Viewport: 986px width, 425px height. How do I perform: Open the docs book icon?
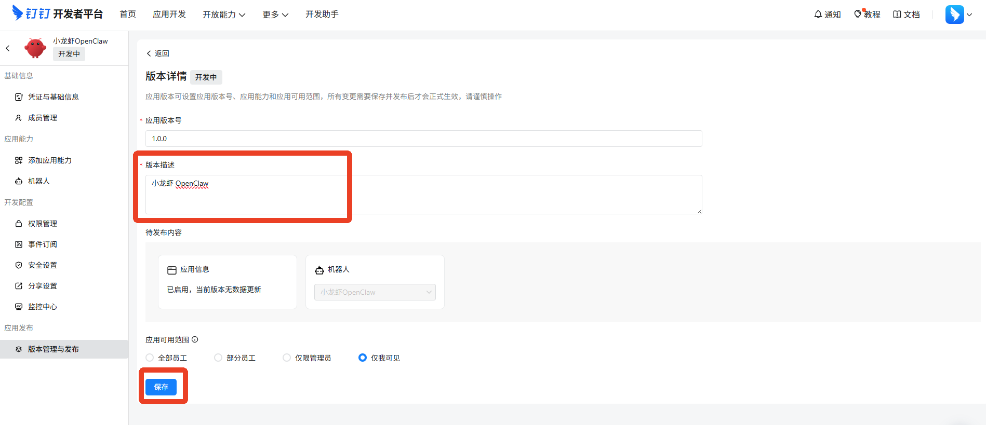coord(897,15)
